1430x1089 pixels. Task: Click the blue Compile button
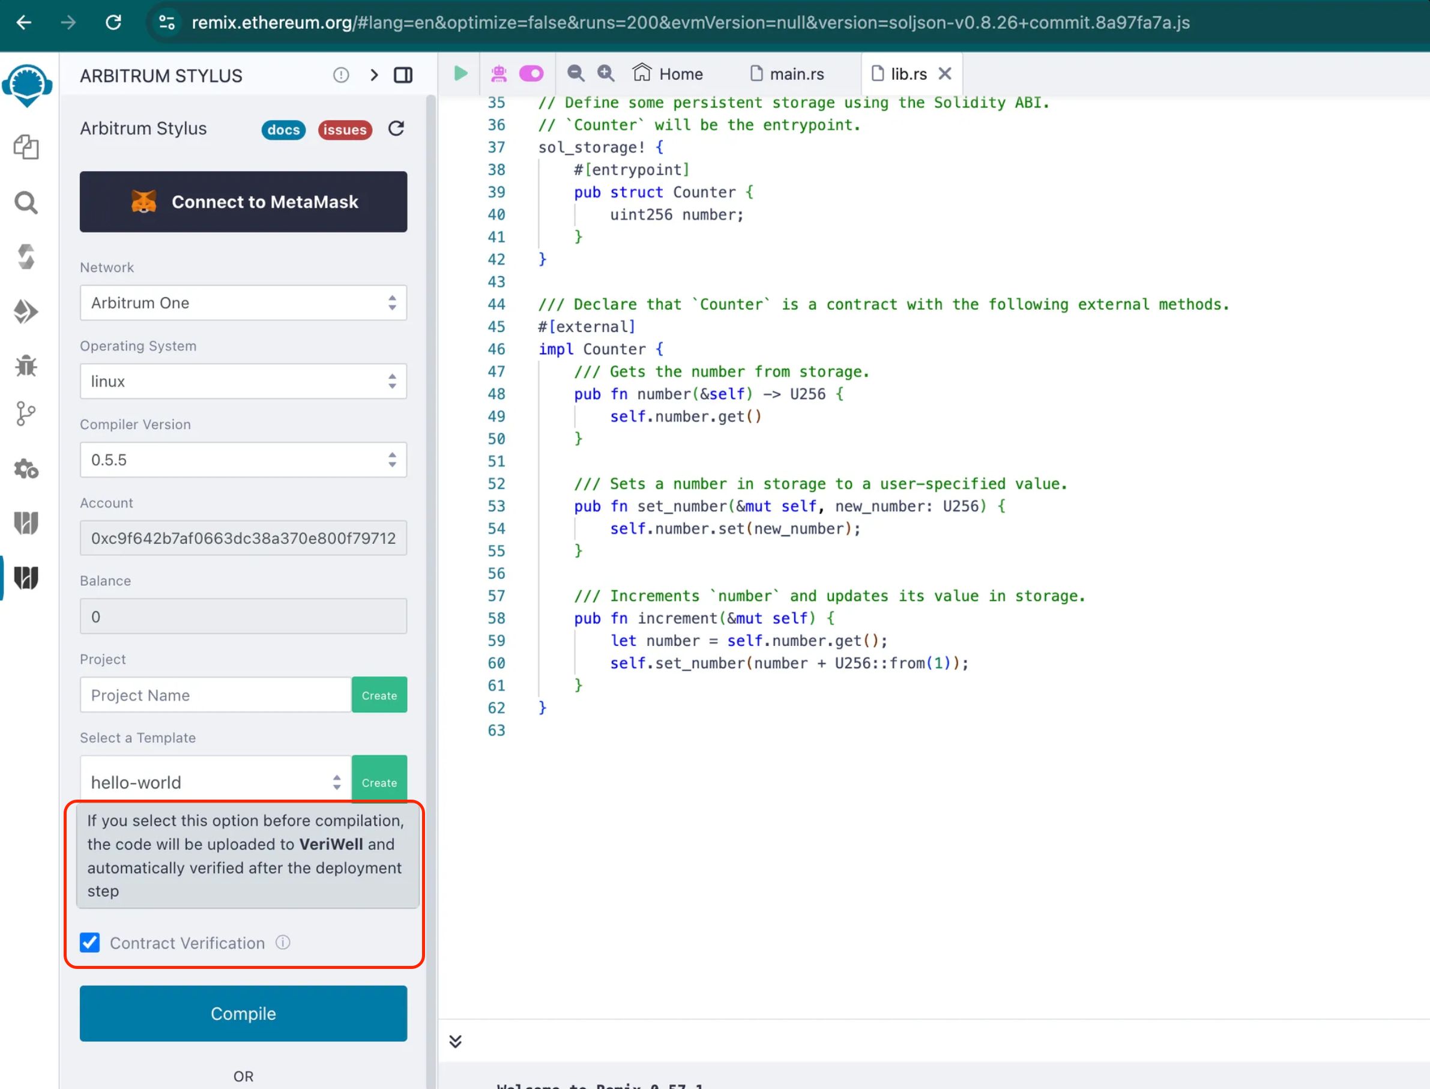click(243, 1013)
